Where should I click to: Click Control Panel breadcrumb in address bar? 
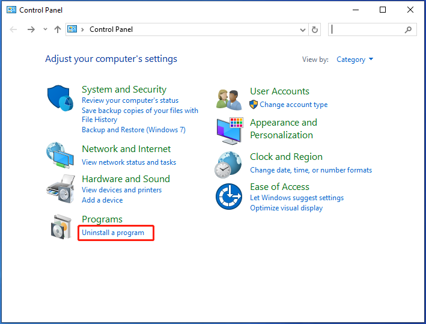click(111, 29)
